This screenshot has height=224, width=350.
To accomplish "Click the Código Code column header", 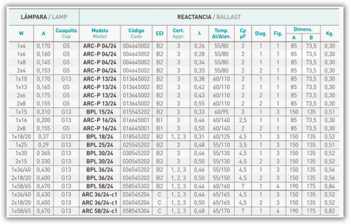I will pyautogui.click(x=136, y=33).
